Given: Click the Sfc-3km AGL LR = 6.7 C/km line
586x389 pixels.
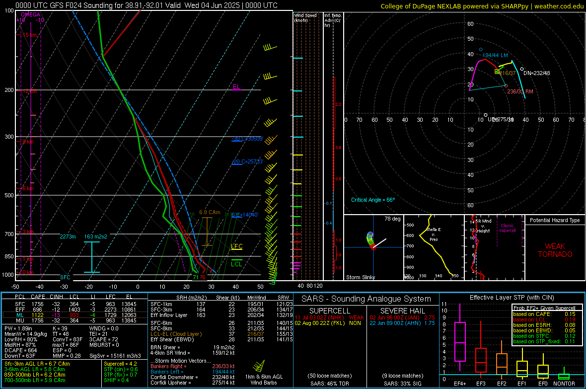Looking at the screenshot, I should 37,364.
